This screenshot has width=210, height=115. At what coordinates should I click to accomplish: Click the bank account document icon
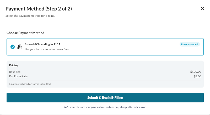[x=20, y=47]
